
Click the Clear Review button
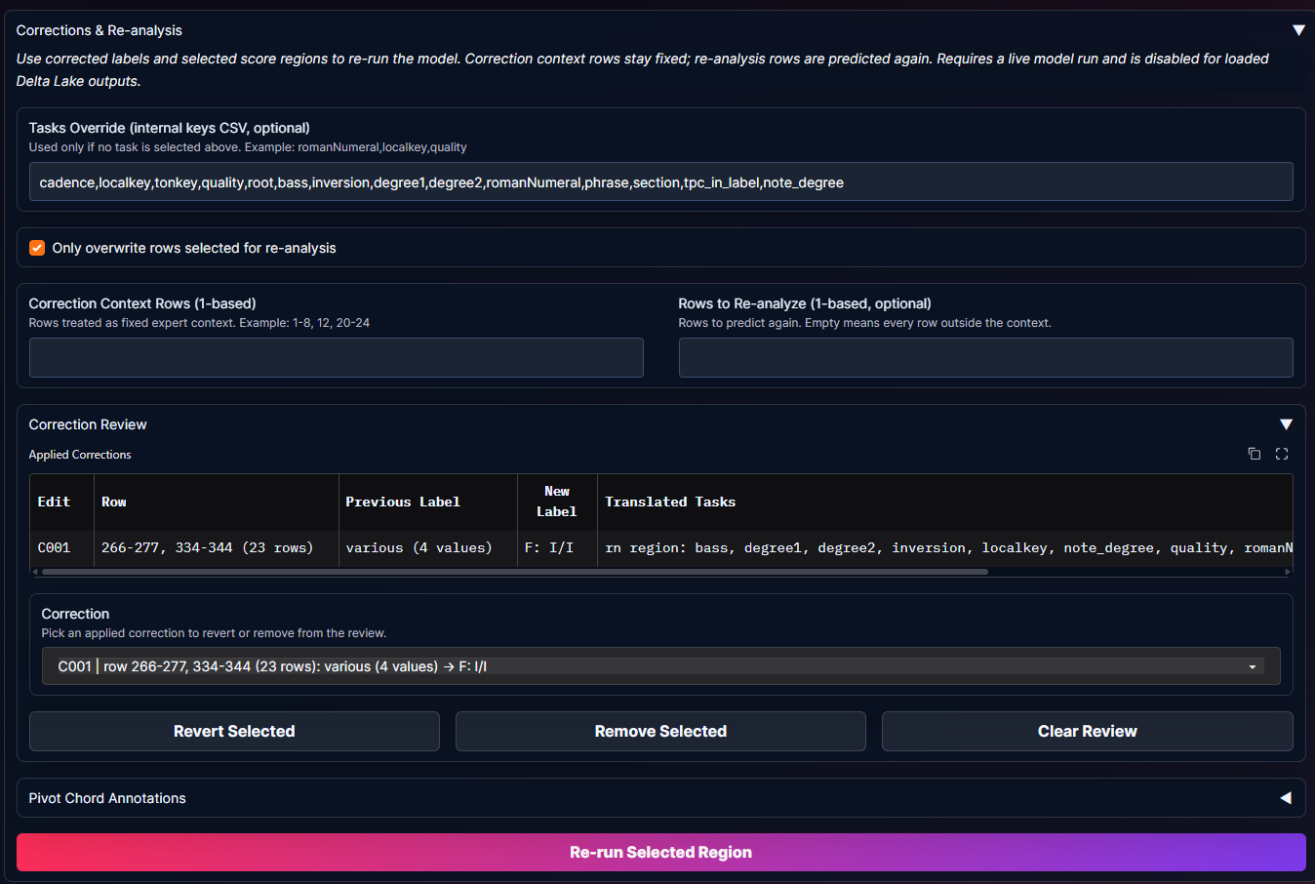pos(1087,731)
